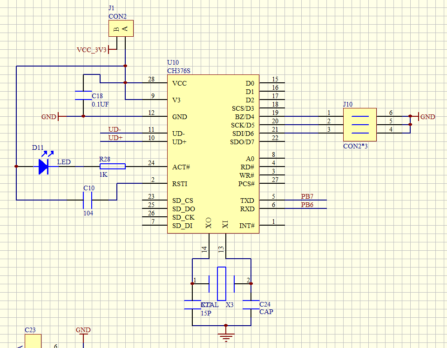Select the C24 designator text
The height and width of the screenshot is (348, 447).
point(265,304)
